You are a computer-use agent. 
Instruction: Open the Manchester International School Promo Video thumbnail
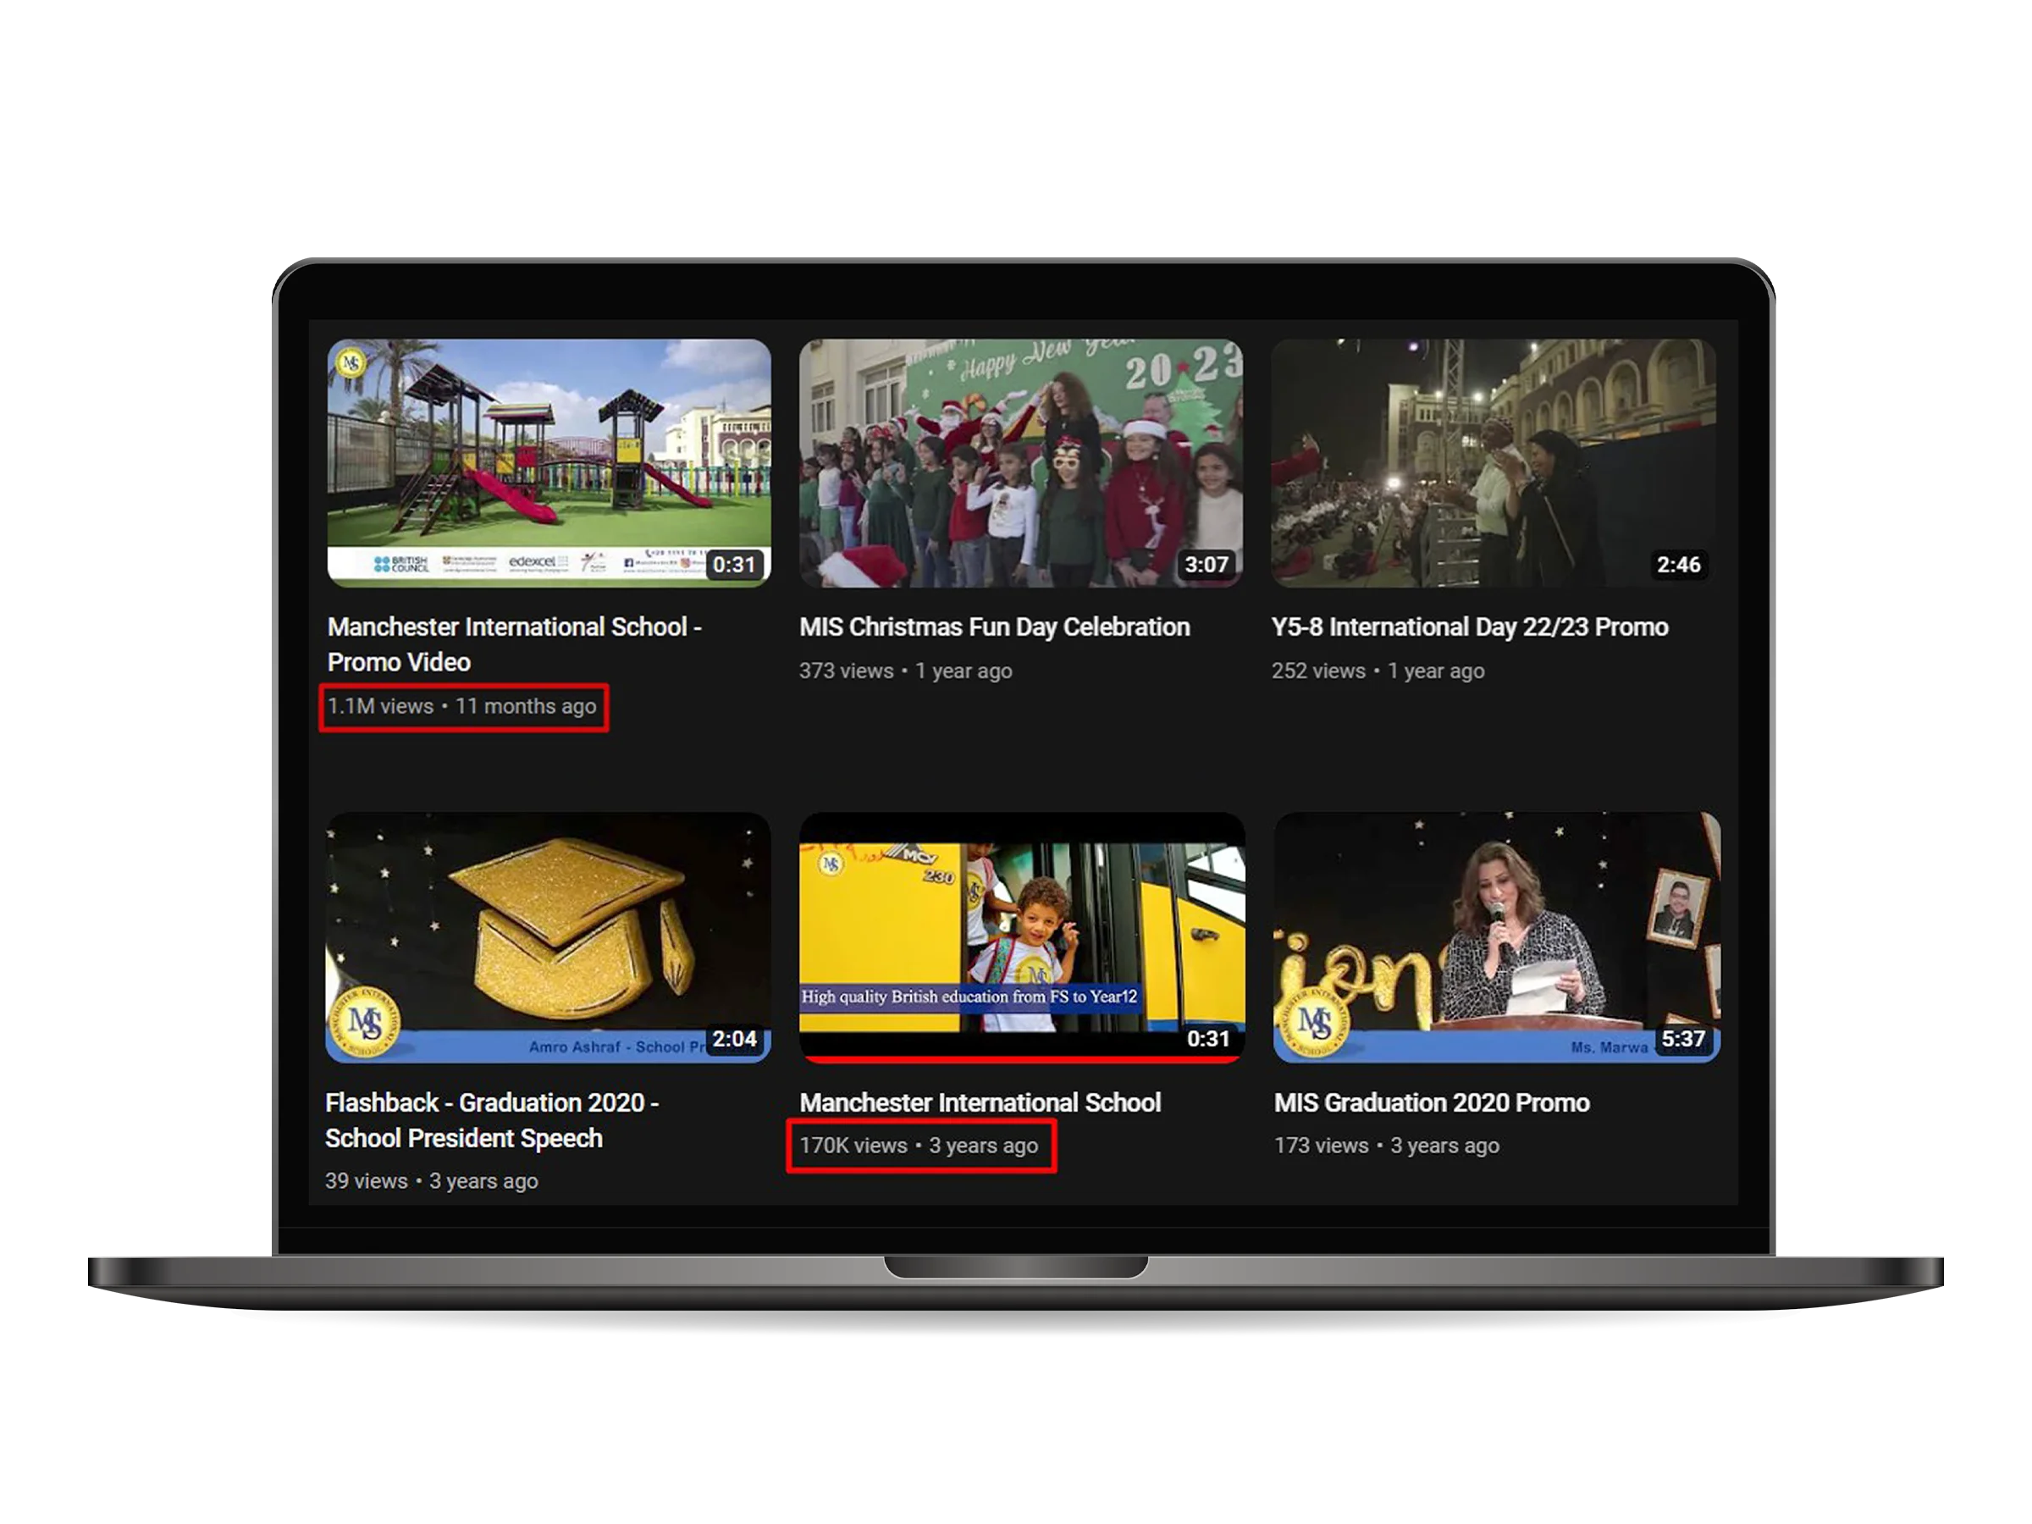[x=549, y=463]
